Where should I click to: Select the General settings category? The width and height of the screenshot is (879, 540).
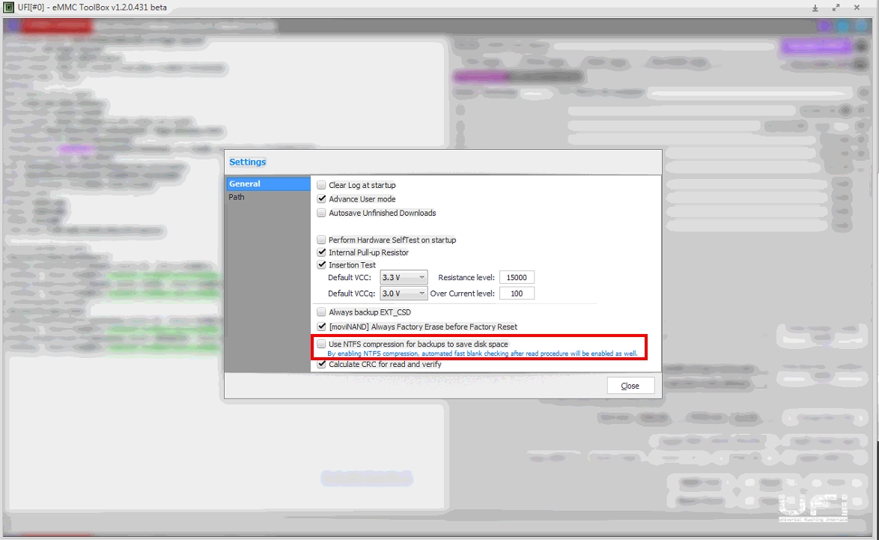[268, 183]
